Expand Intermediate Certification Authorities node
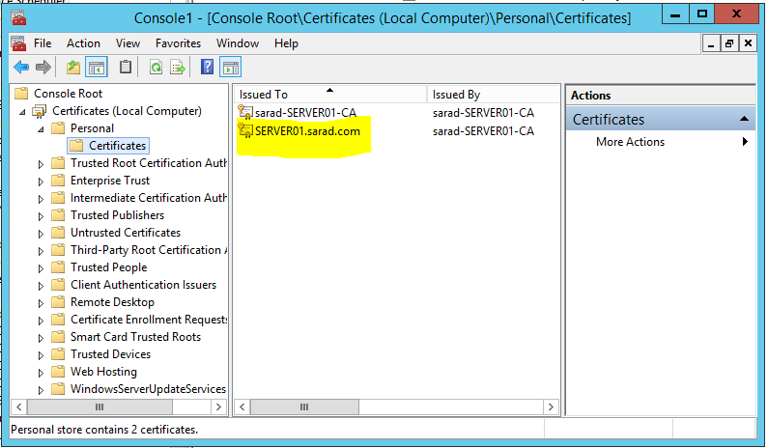 pyautogui.click(x=42, y=199)
